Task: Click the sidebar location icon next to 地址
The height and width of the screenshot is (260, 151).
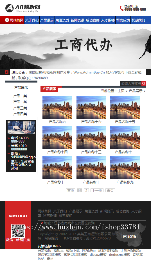Action: point(8,161)
